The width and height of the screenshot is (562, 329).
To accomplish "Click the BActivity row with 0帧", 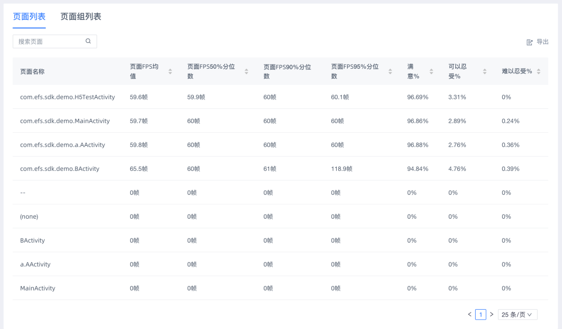I will click(280, 241).
